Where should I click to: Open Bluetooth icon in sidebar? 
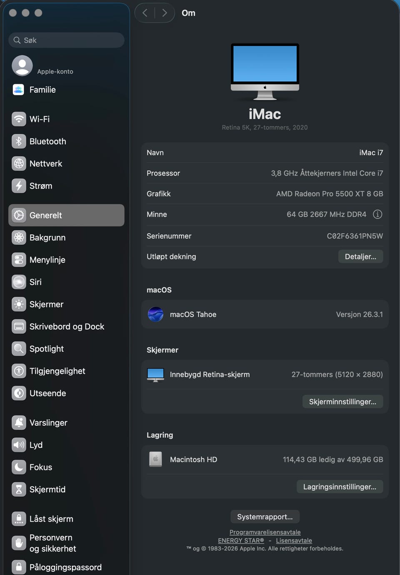pyautogui.click(x=19, y=141)
